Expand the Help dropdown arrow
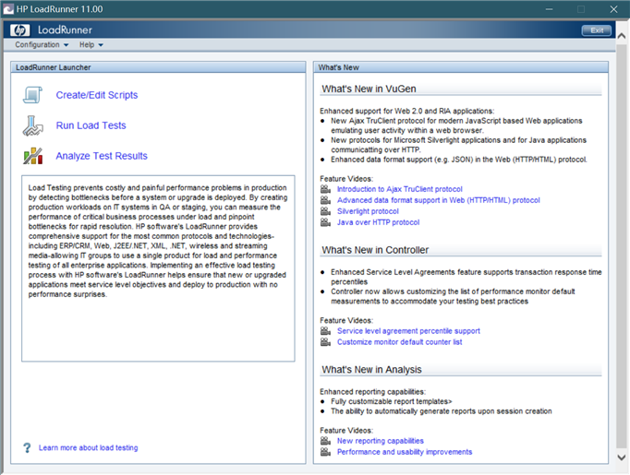 (101, 45)
